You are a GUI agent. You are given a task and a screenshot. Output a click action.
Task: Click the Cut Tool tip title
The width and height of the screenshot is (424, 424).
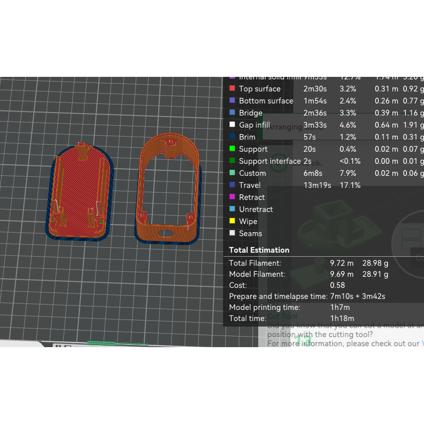click(x=282, y=316)
